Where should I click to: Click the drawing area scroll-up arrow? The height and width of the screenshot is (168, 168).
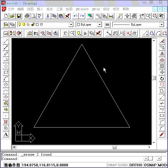(x=154, y=40)
